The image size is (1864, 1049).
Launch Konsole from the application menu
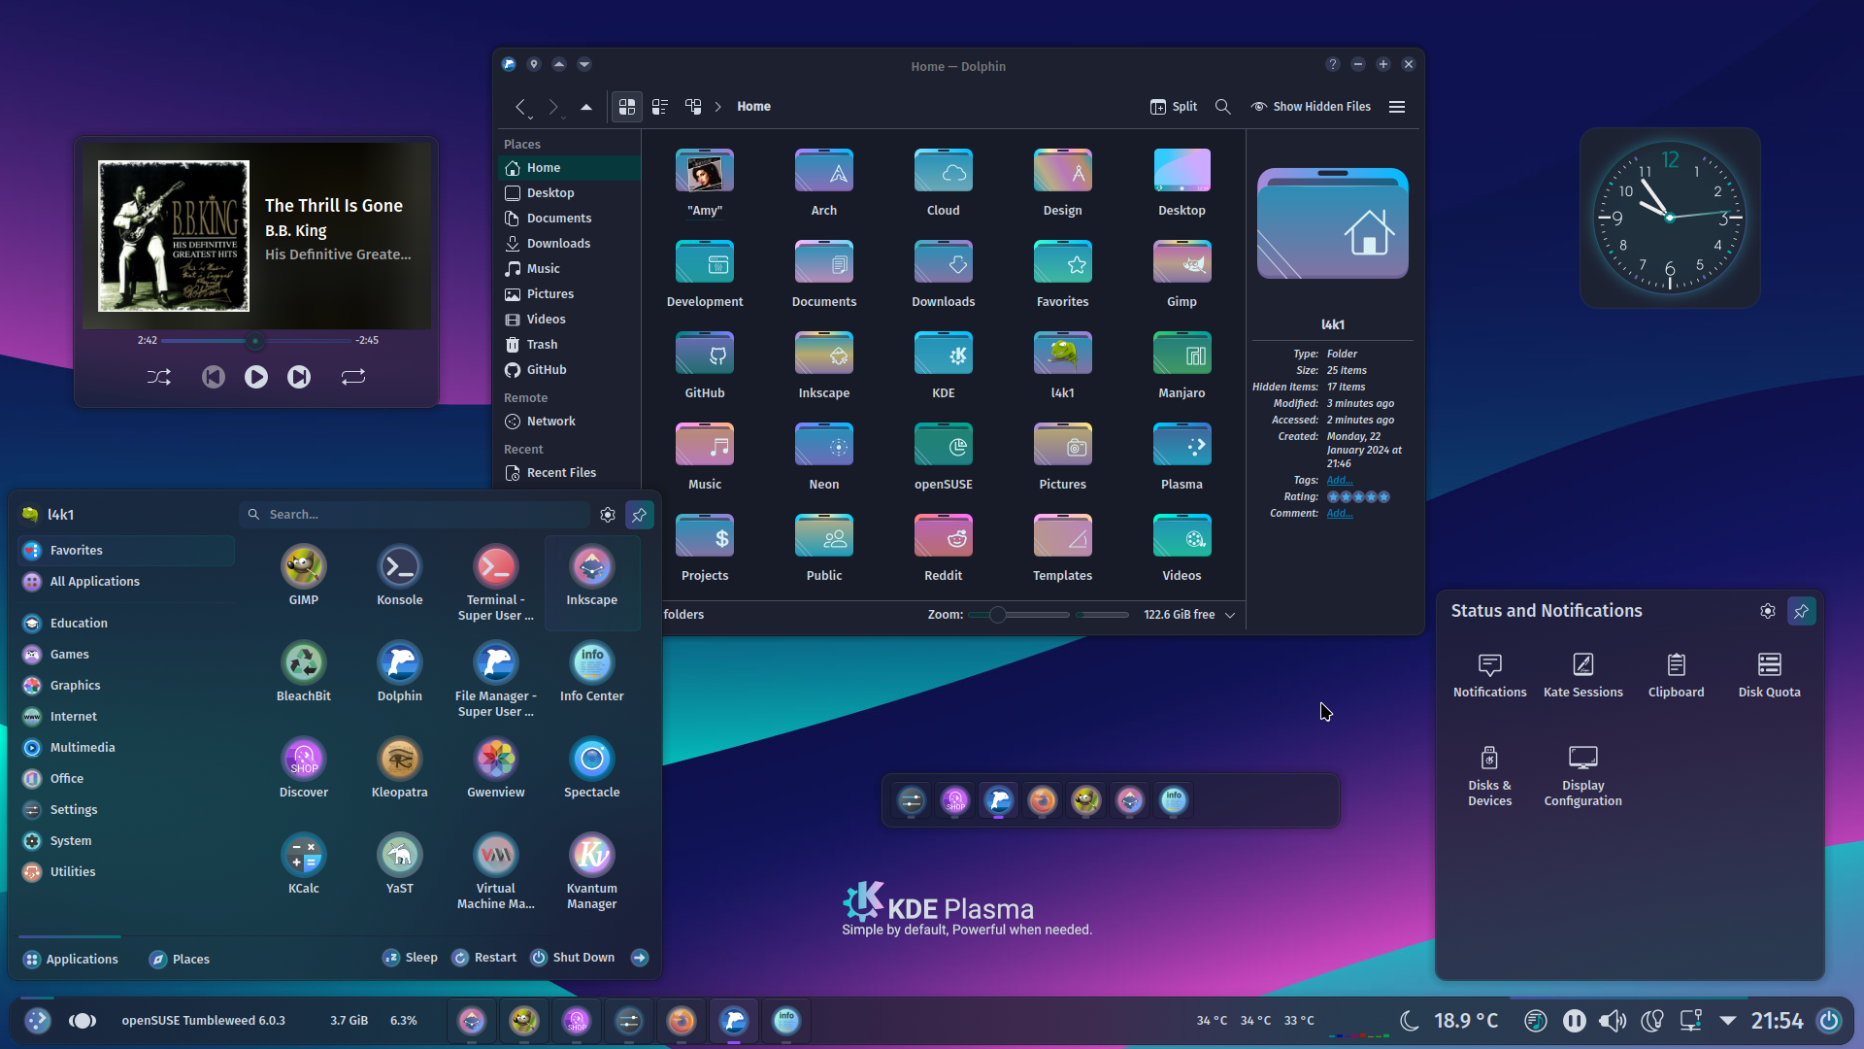pyautogui.click(x=399, y=577)
